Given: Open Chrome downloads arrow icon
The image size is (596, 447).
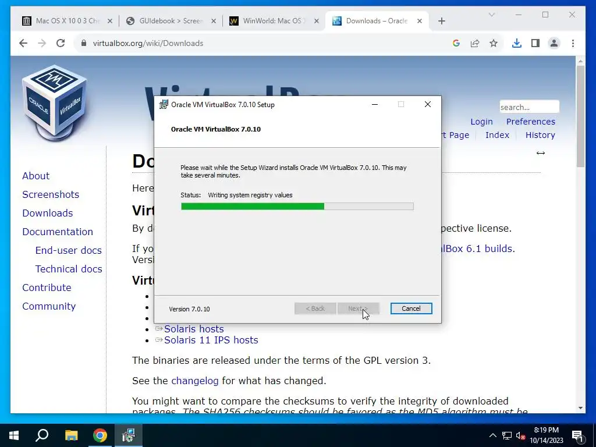Looking at the screenshot, I should 517,43.
